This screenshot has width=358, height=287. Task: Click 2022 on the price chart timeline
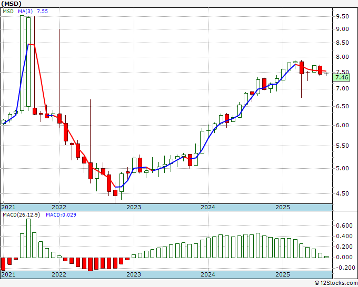(x=59, y=207)
